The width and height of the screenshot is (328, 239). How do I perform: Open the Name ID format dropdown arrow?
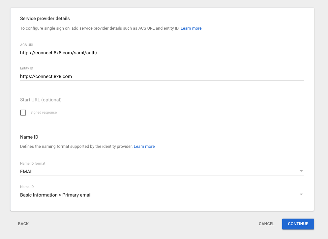[x=301, y=171]
